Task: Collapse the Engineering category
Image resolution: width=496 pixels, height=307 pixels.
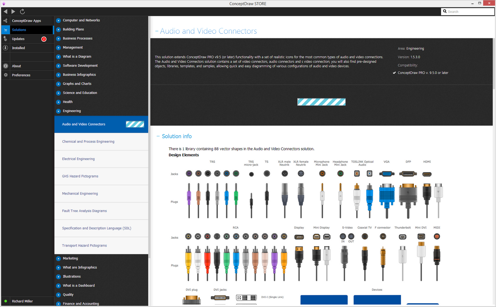Action: coord(59,111)
